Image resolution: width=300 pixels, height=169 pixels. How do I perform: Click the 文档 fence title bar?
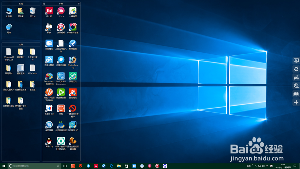point(21,44)
